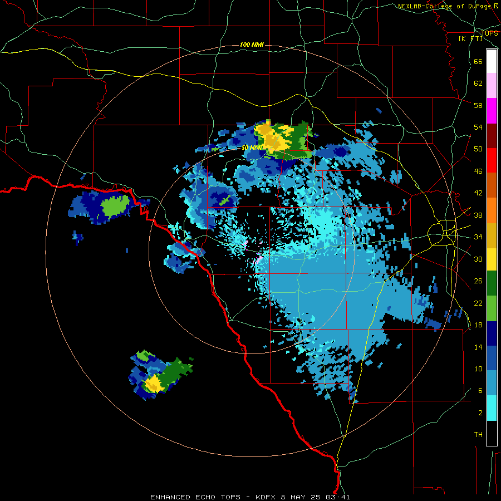501x501 pixels.
Task: Click the "100 NMI" range ring label
Action: click(x=252, y=45)
